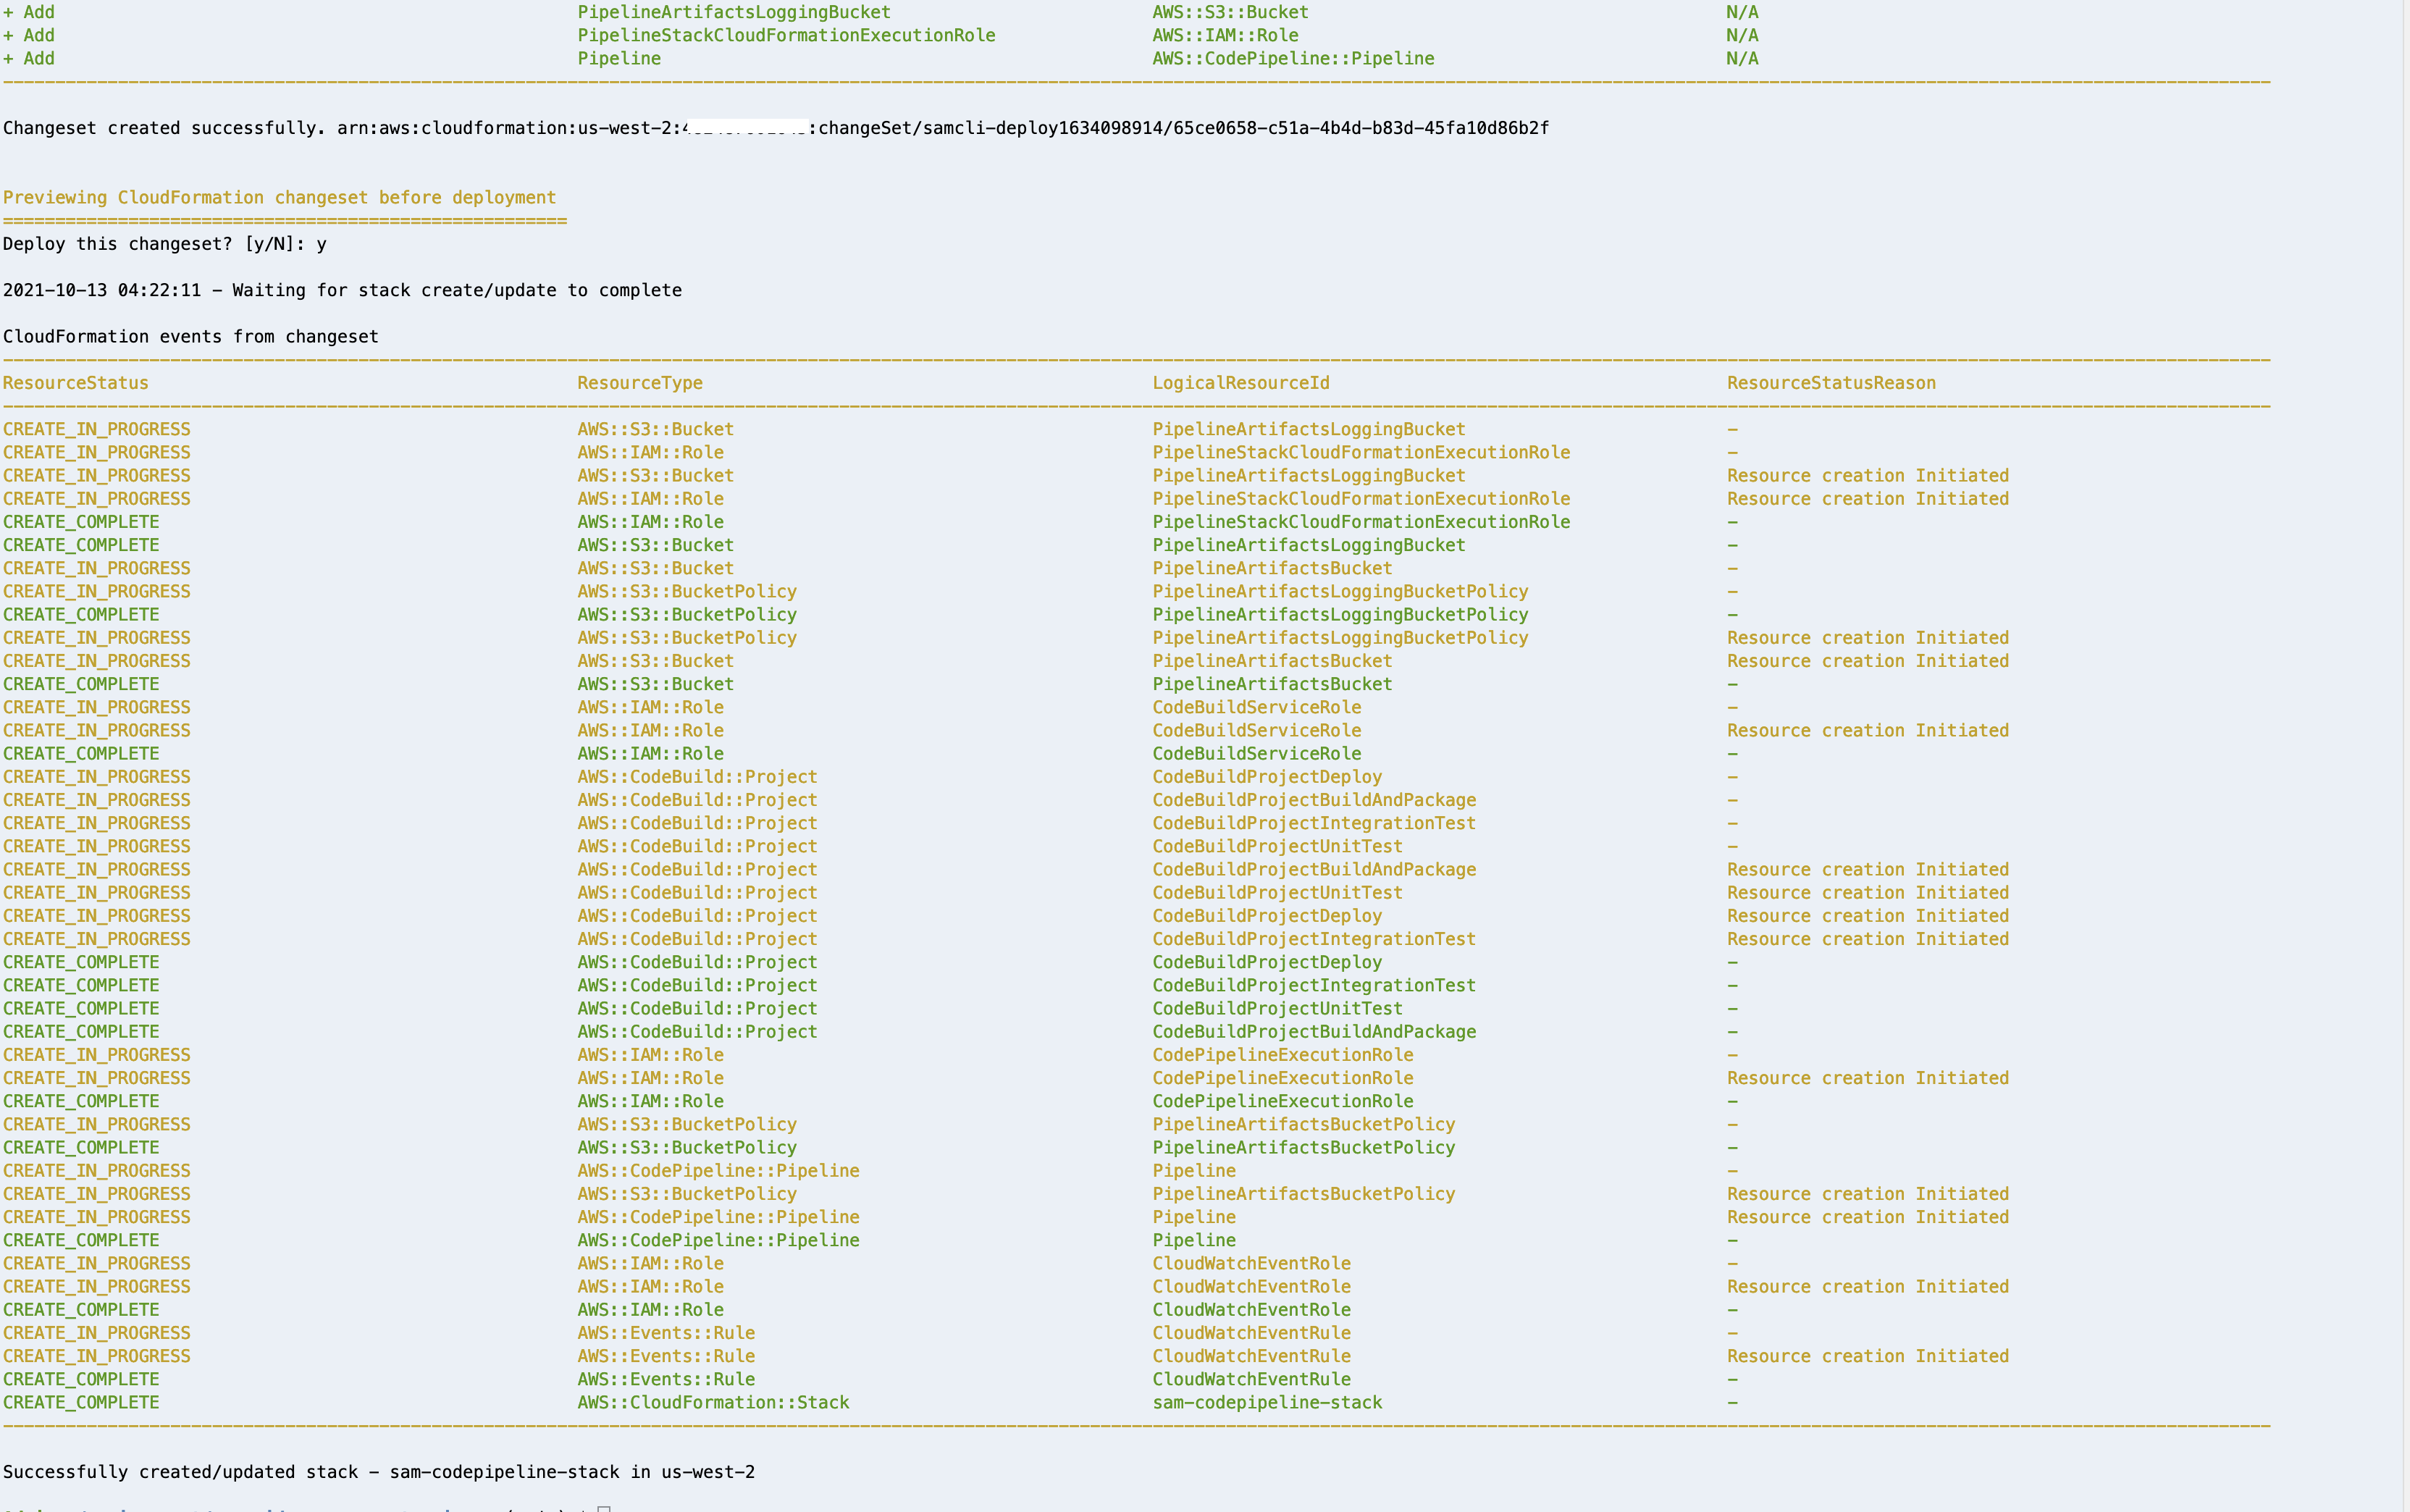The image size is (2410, 1512).
Task: Click us-west-2 in the final success line
Action: click(x=708, y=1472)
